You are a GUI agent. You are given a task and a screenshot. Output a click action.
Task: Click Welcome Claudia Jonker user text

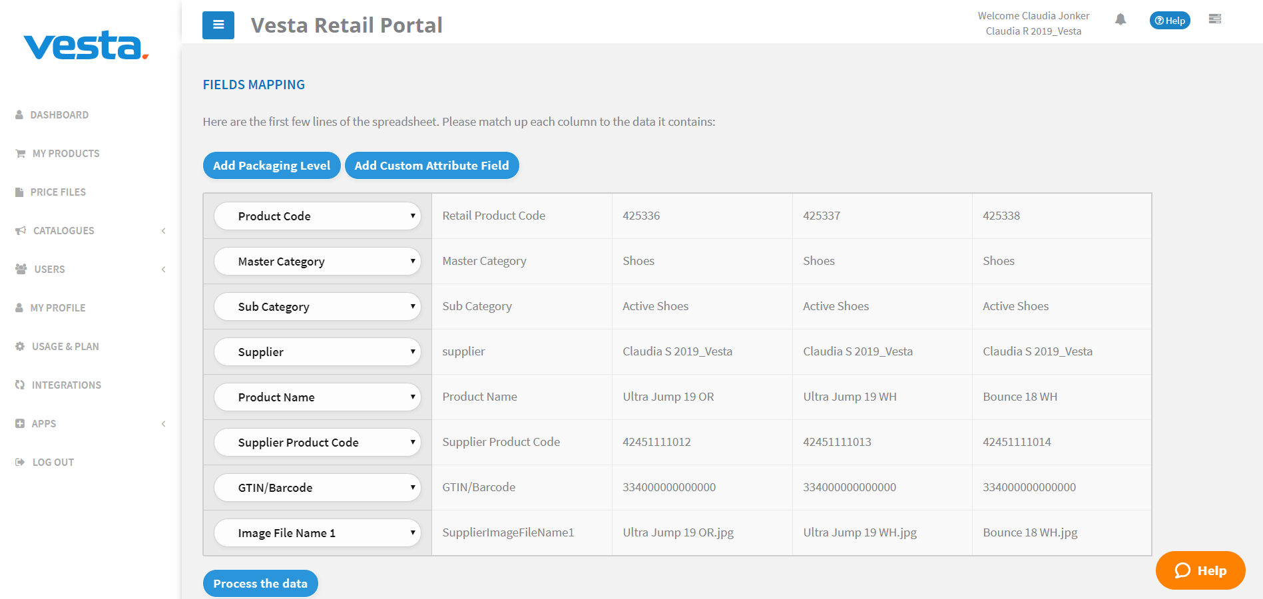coord(1033,16)
